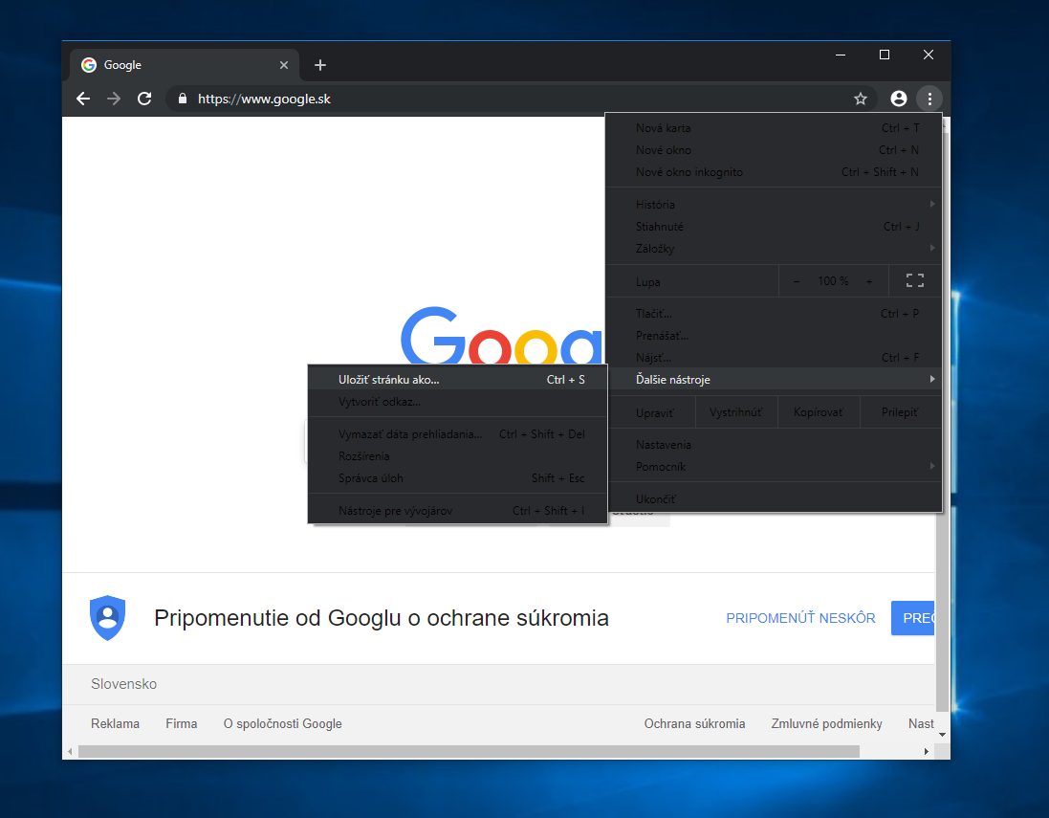Click the forward navigation arrow

tap(114, 99)
